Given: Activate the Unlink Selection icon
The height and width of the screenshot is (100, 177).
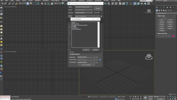Looking at the screenshot, I should 13,4.
